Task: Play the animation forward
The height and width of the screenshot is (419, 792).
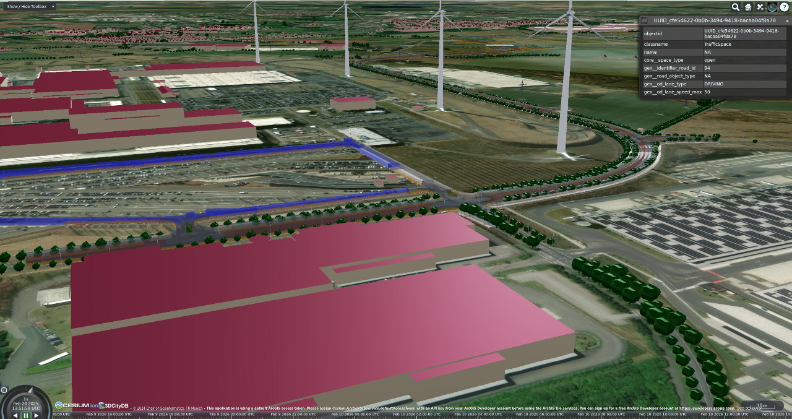Action: [36, 415]
